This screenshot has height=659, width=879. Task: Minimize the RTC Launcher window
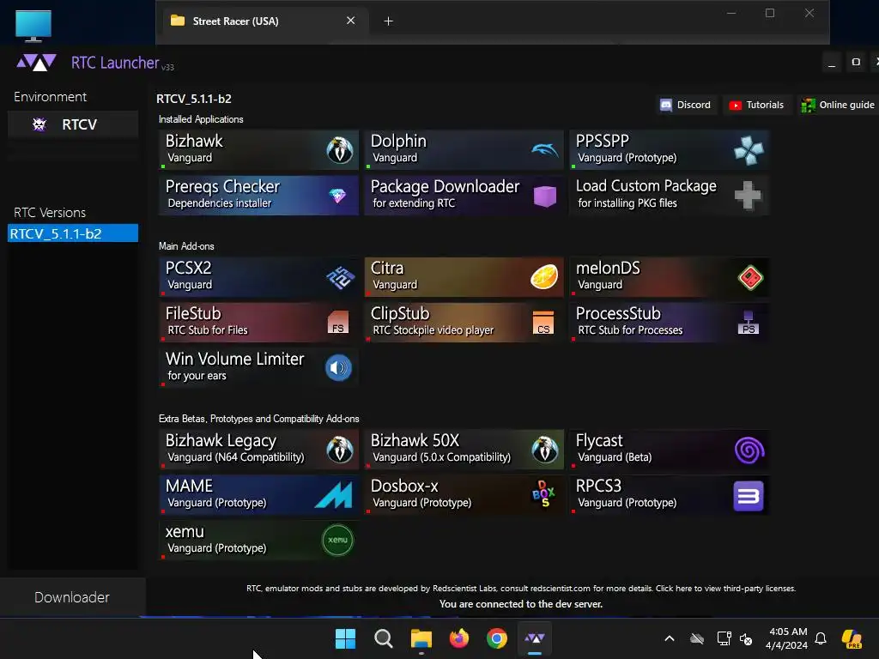coord(832,62)
